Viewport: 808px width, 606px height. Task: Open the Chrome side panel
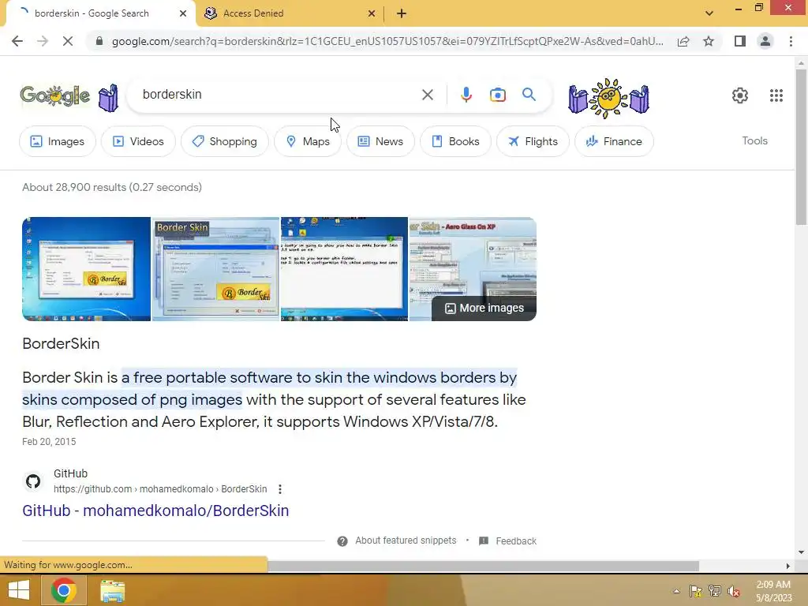(740, 41)
